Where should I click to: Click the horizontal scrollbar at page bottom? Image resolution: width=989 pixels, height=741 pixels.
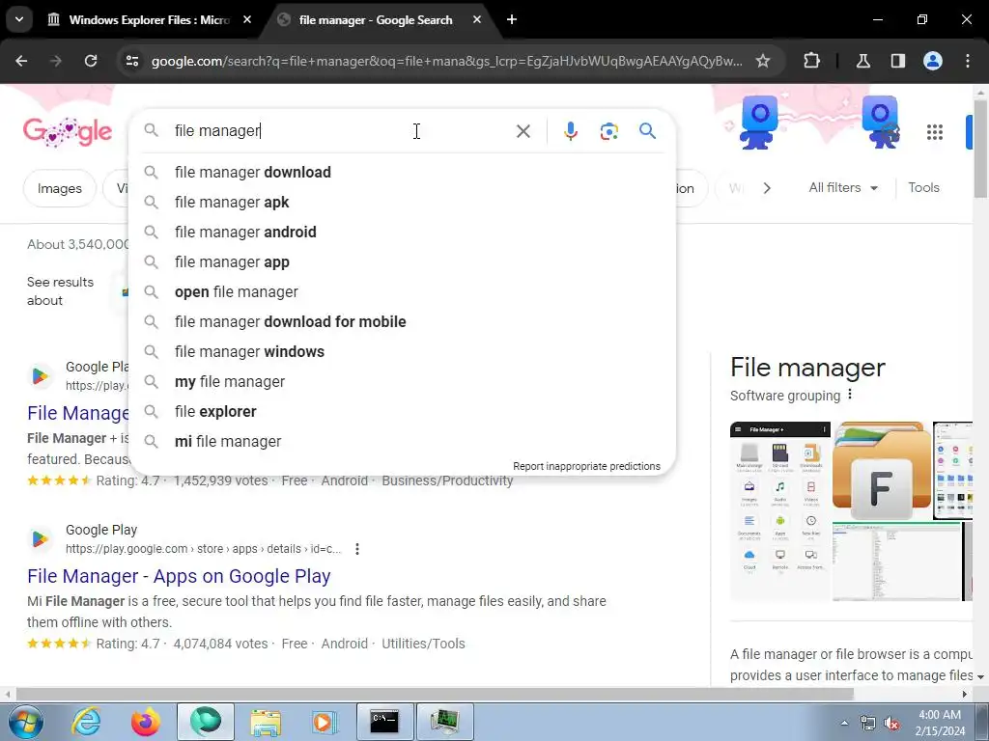(x=436, y=694)
